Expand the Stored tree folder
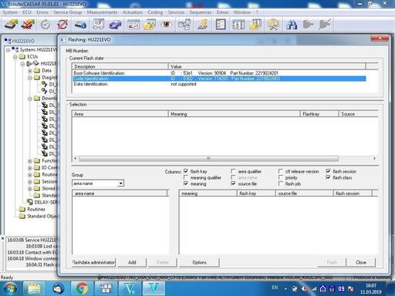This screenshot has height=296, width=395. 30,189
